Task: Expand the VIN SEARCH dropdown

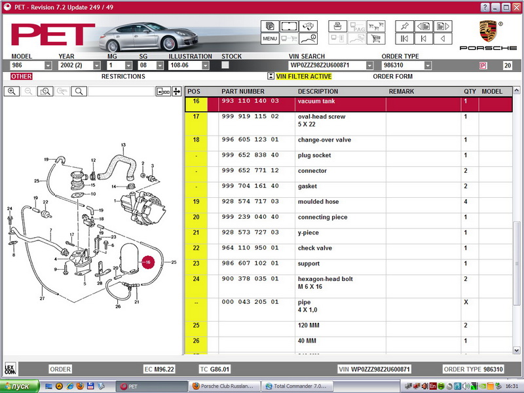Action: click(369, 65)
